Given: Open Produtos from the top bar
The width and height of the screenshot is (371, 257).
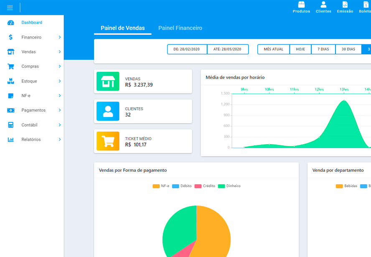Looking at the screenshot, I should (301, 5).
